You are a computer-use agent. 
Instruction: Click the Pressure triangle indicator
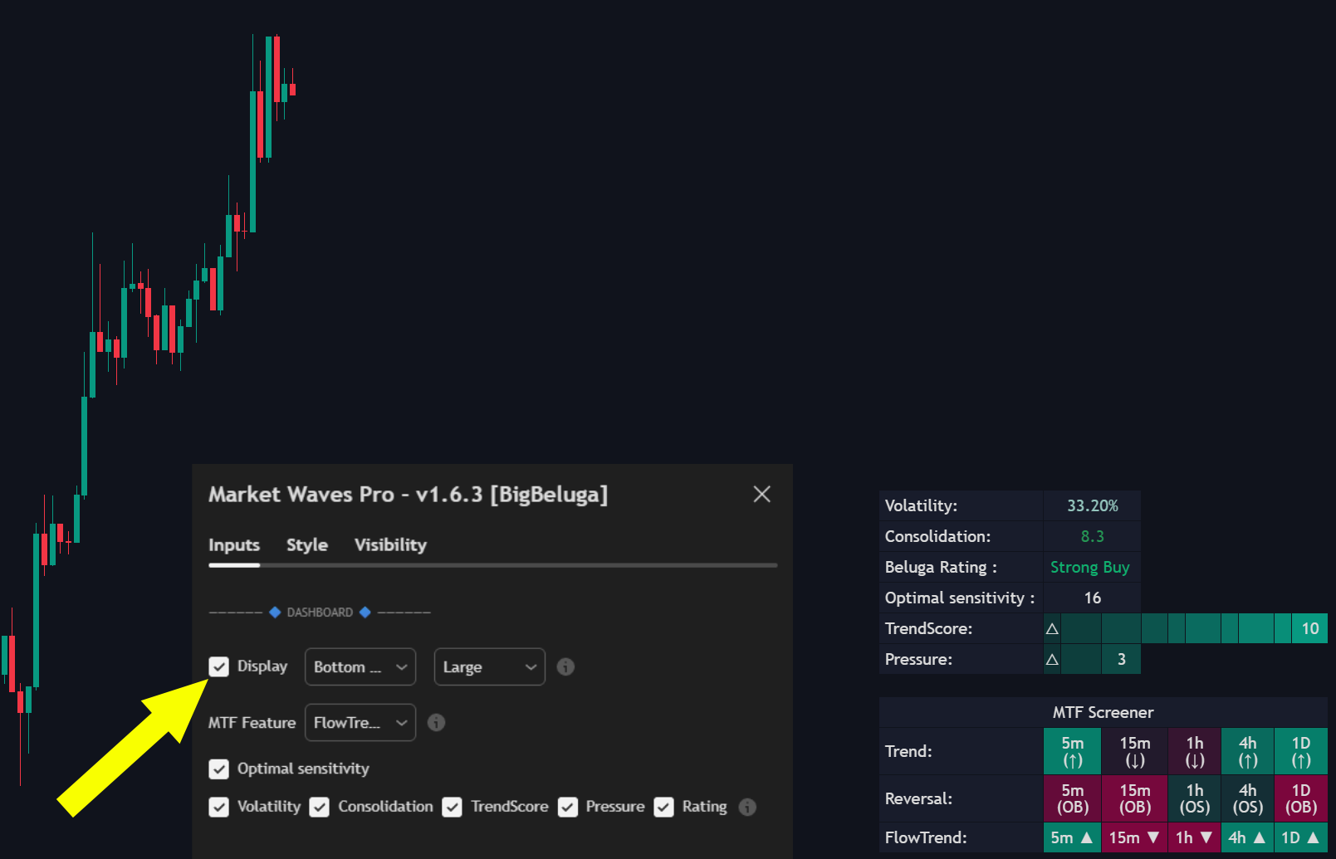pyautogui.click(x=1052, y=659)
